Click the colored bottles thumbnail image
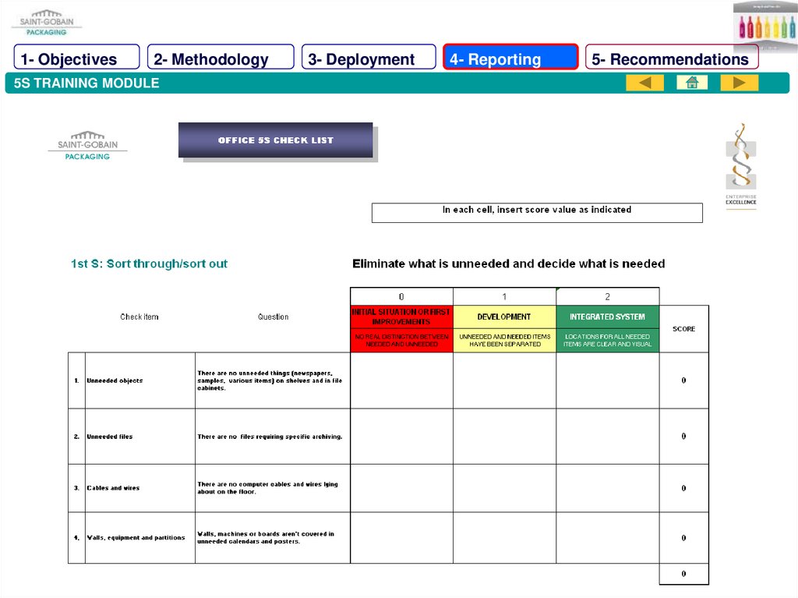The image size is (798, 598). 764,24
